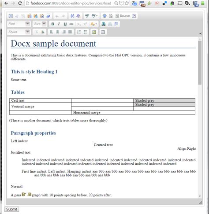This screenshot has width=209, height=214.
Task: Click the editor vertical scrollbar thumb
Action: tap(200, 63)
